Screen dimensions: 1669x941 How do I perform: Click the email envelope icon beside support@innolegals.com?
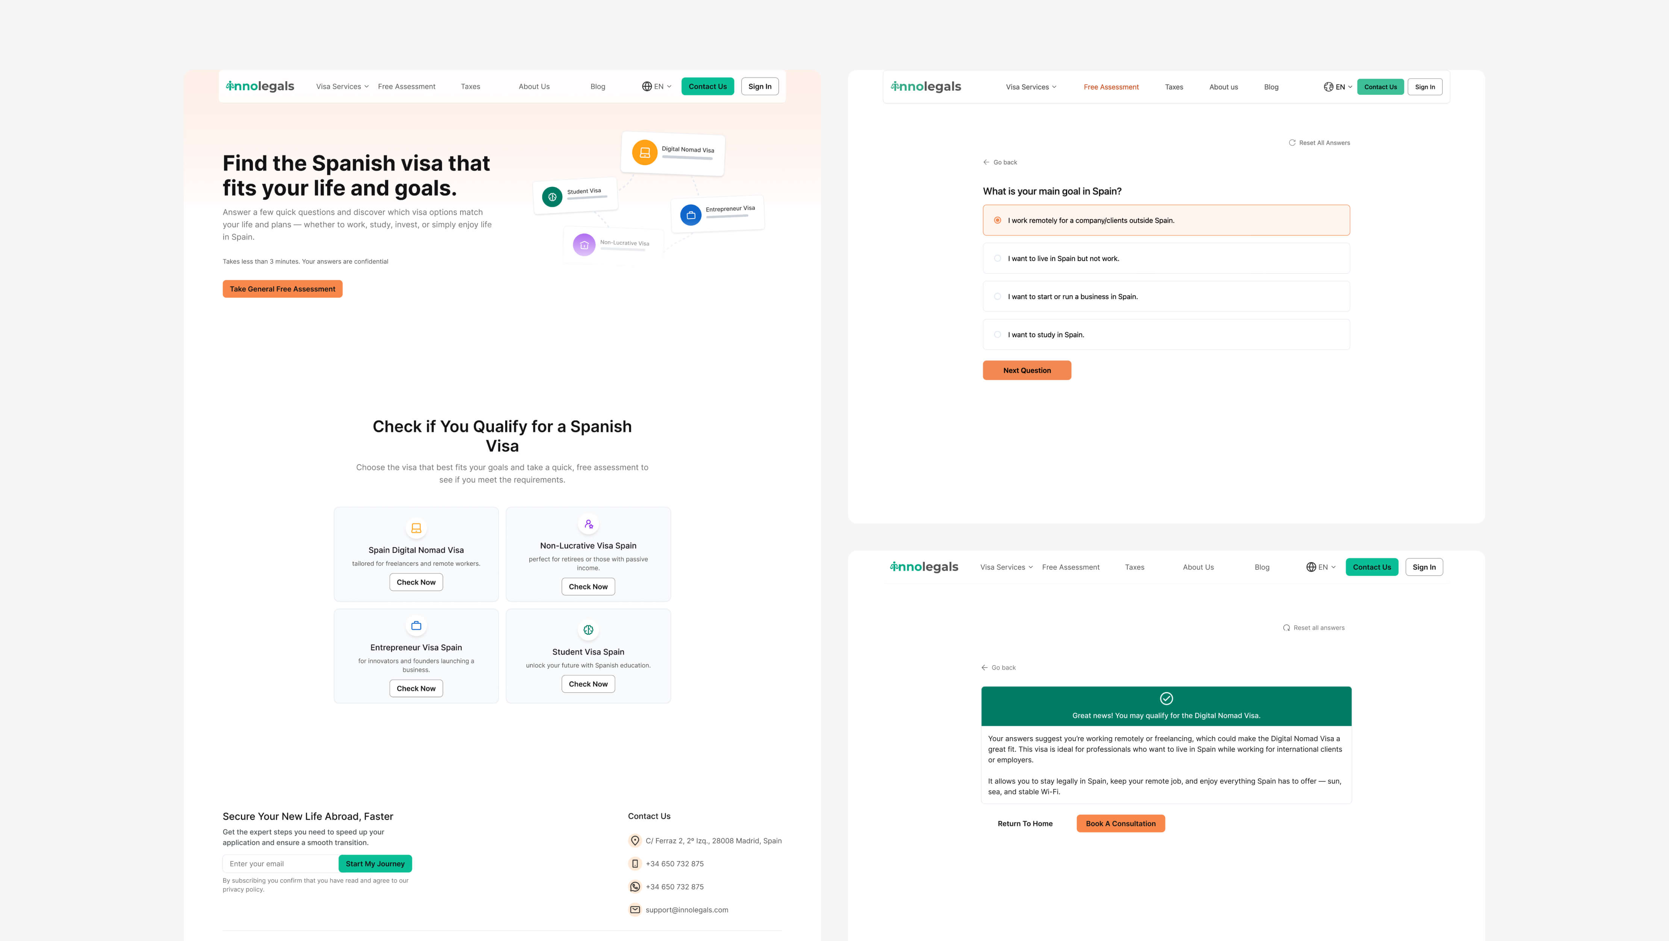634,909
